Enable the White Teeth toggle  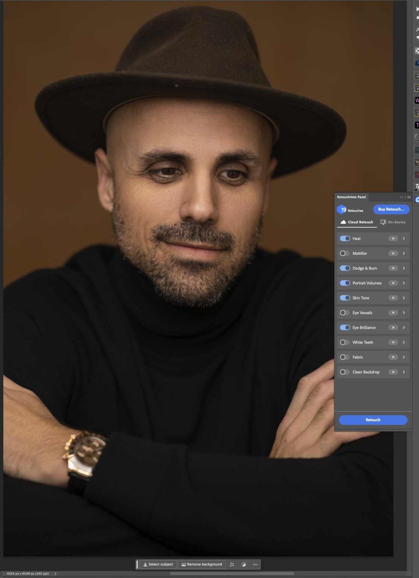[x=345, y=342]
